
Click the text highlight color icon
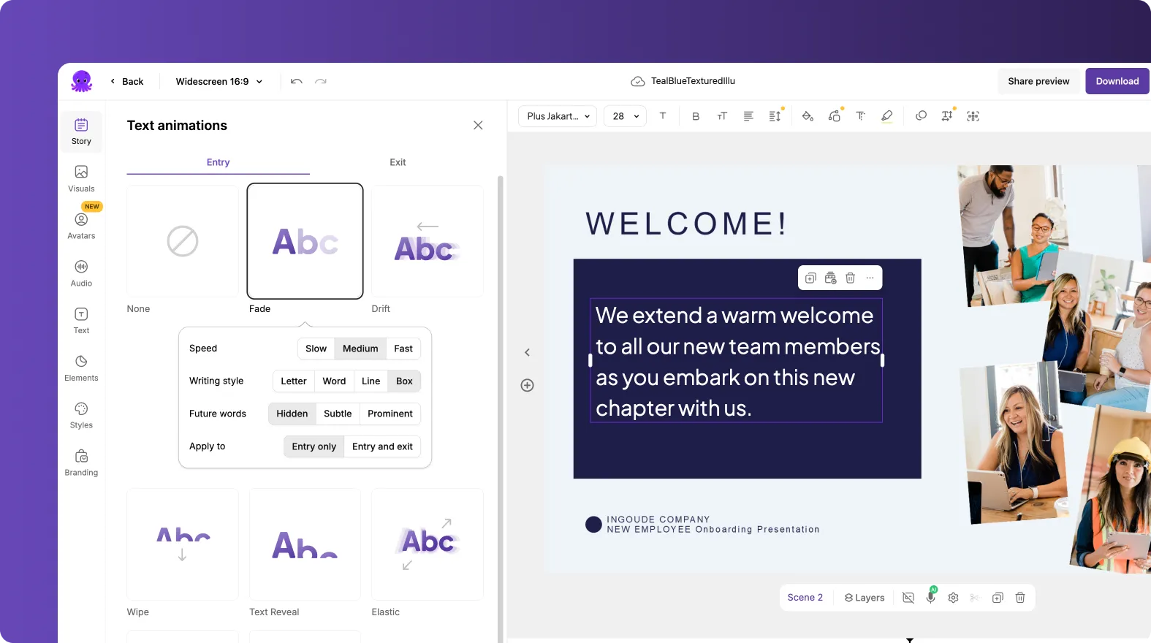[886, 116]
